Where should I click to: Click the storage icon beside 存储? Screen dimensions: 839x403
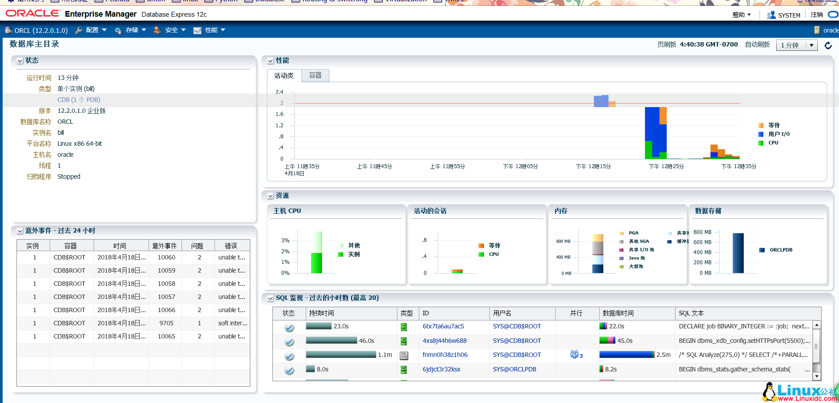(118, 30)
